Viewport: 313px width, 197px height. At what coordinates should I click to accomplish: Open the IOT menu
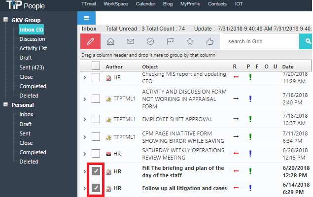tap(239, 4)
